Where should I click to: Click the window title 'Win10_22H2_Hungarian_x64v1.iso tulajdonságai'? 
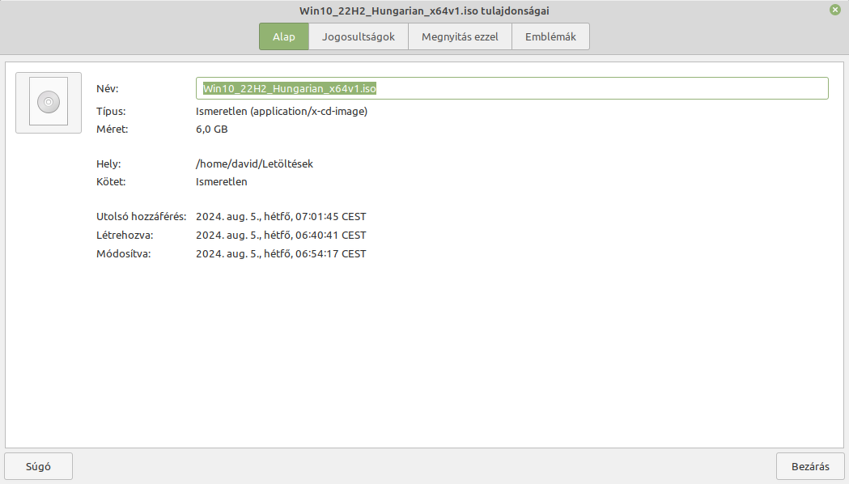click(x=424, y=11)
